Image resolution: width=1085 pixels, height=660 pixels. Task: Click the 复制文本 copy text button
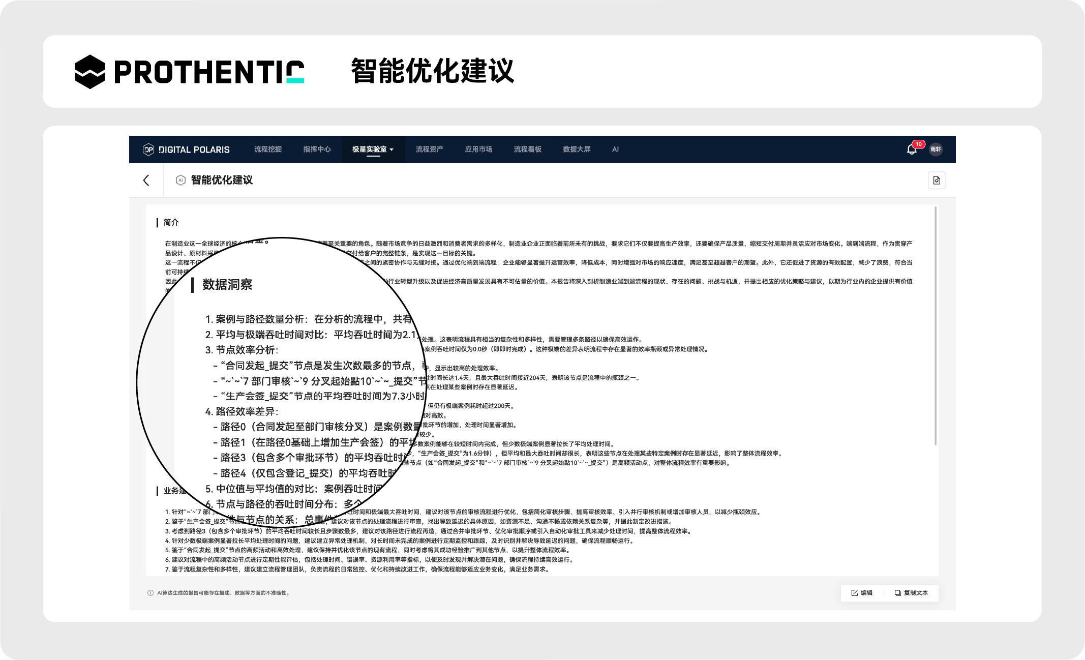pos(911,593)
